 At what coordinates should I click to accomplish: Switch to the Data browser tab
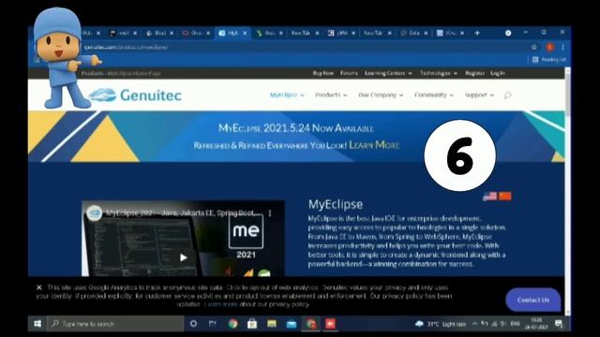click(x=414, y=34)
